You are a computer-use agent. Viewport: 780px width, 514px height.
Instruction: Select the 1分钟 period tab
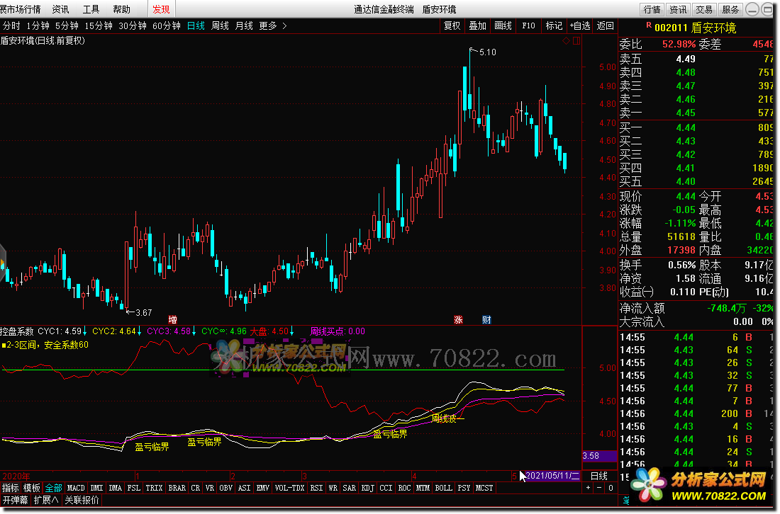(x=38, y=25)
